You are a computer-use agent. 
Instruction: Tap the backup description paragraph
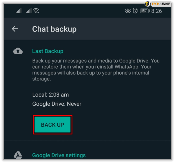96,70
